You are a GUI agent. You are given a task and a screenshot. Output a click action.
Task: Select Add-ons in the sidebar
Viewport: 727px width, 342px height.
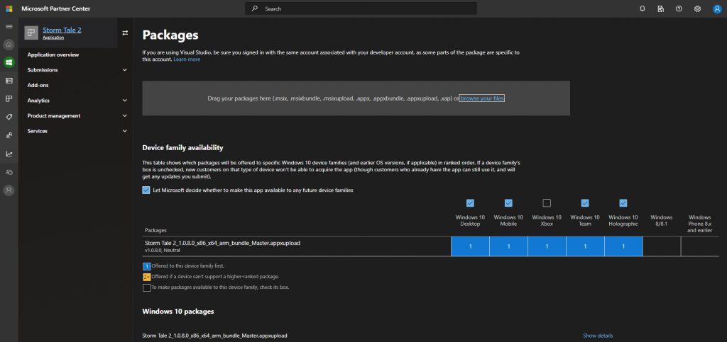(x=38, y=85)
